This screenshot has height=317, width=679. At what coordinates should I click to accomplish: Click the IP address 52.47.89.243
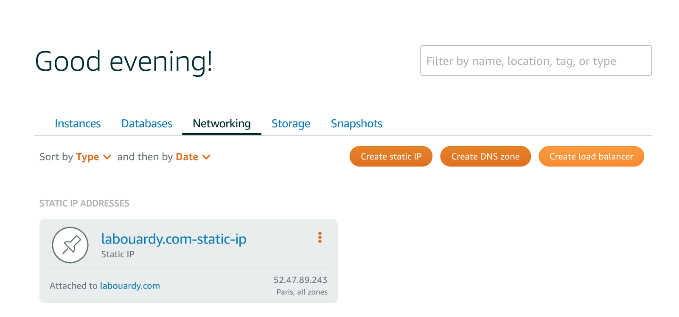point(300,280)
